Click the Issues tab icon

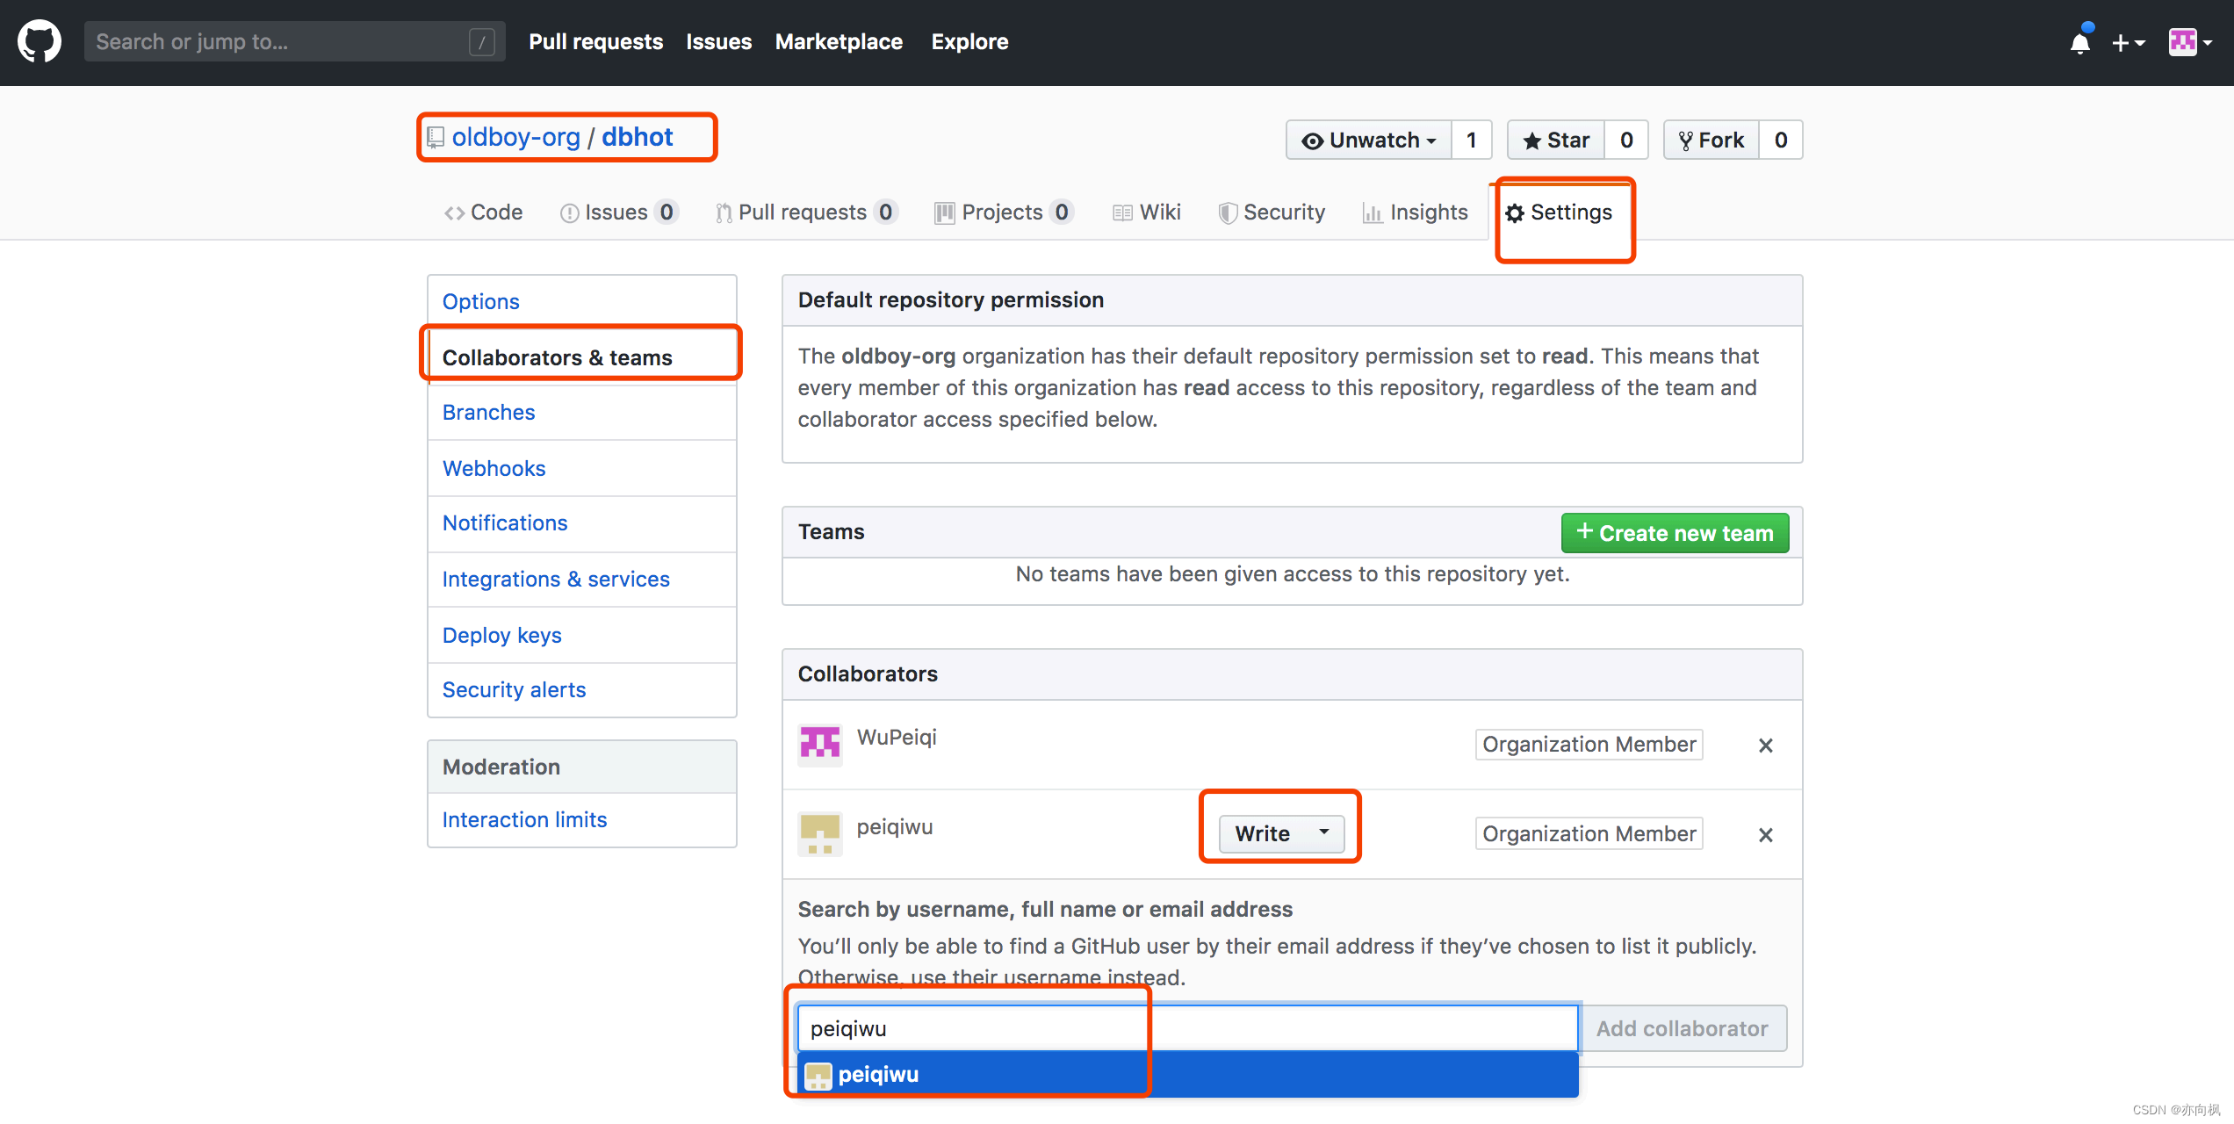tap(569, 213)
